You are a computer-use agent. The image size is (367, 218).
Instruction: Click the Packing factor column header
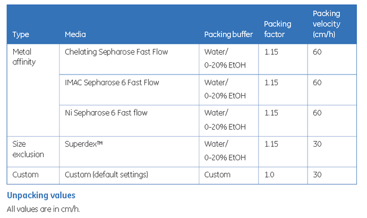[277, 29]
